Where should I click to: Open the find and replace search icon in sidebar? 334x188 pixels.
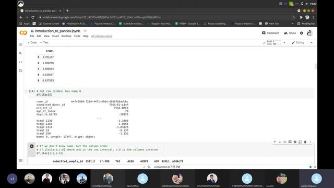coord(20,53)
